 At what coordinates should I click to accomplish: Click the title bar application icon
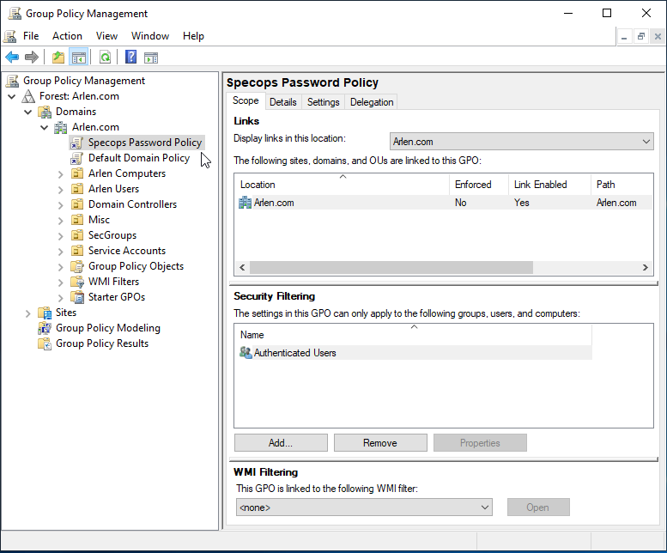coord(15,14)
